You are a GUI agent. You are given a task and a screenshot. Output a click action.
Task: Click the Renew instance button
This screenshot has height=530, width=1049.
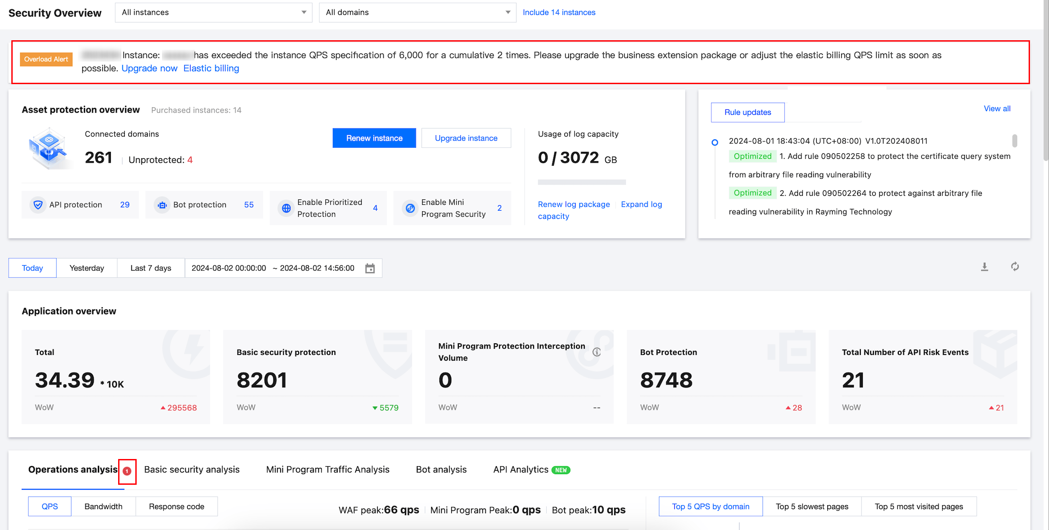tap(374, 138)
